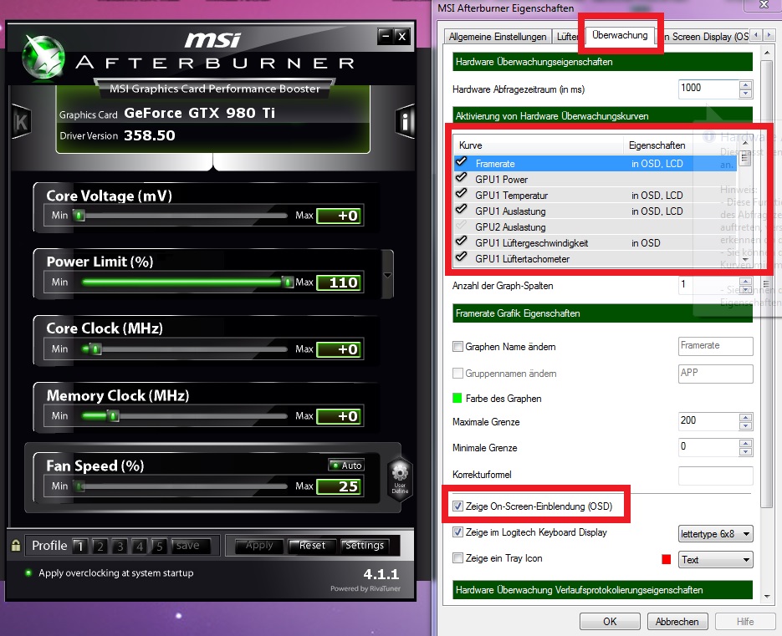Click the Reset button in Afterburner
Viewport: 782px width, 636px height.
(x=312, y=546)
